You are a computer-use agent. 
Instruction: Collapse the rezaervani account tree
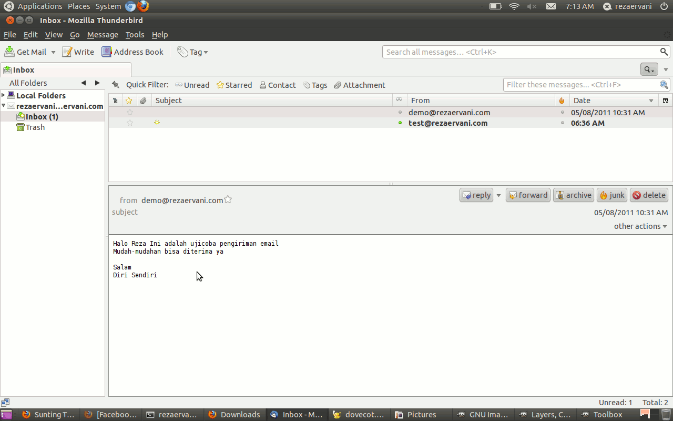point(4,106)
